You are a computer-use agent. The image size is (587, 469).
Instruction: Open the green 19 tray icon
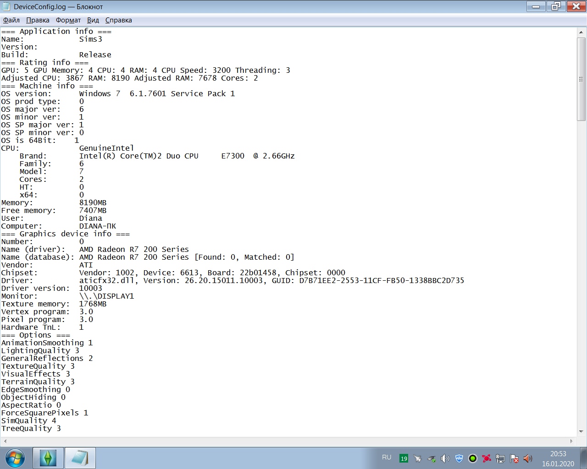[404, 458]
